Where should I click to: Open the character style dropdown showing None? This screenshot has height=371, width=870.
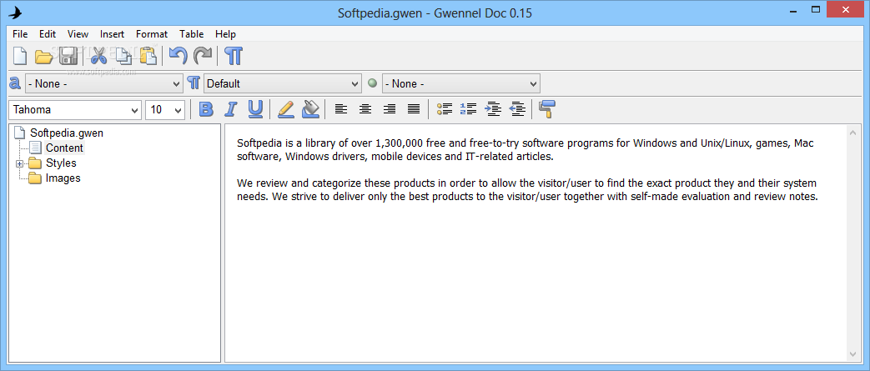(103, 83)
